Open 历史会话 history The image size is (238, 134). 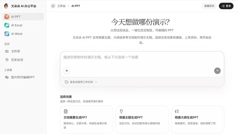click(23, 60)
